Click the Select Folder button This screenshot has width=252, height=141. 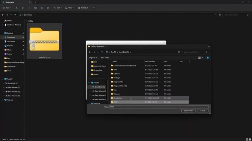tap(188, 111)
